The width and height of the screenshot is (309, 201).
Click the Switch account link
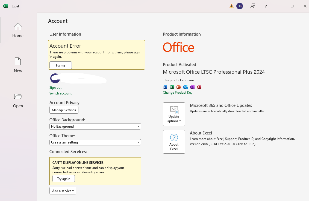pyautogui.click(x=60, y=93)
